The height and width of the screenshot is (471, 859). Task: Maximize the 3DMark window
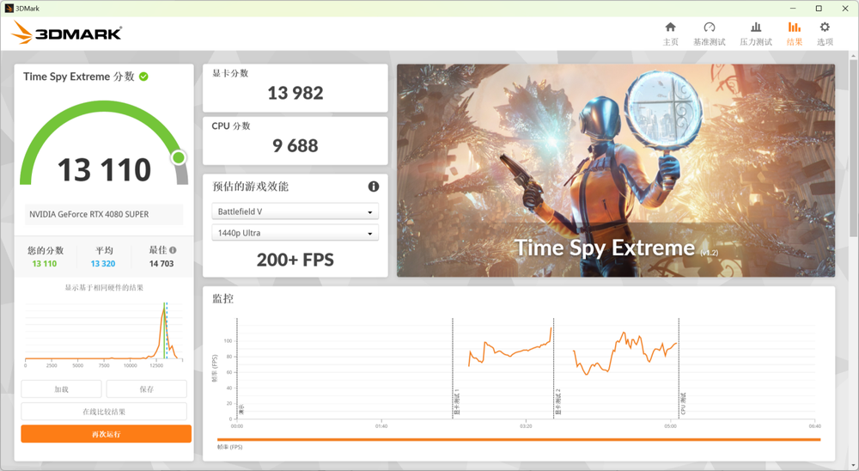[x=819, y=9]
